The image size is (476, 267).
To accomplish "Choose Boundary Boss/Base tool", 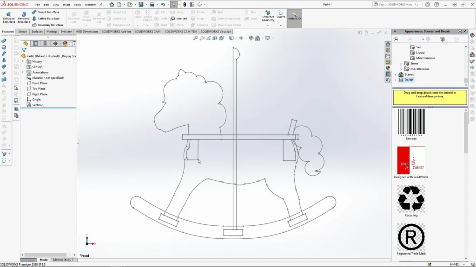I will pyautogui.click(x=48, y=25).
